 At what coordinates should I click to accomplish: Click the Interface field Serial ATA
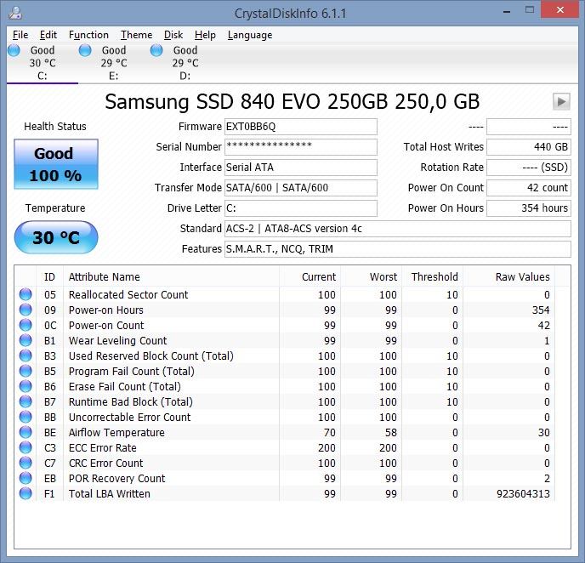(301, 168)
